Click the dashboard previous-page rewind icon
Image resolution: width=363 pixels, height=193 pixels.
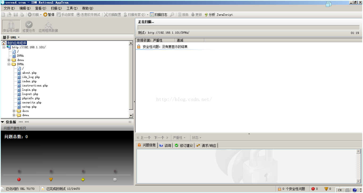coord(21,122)
